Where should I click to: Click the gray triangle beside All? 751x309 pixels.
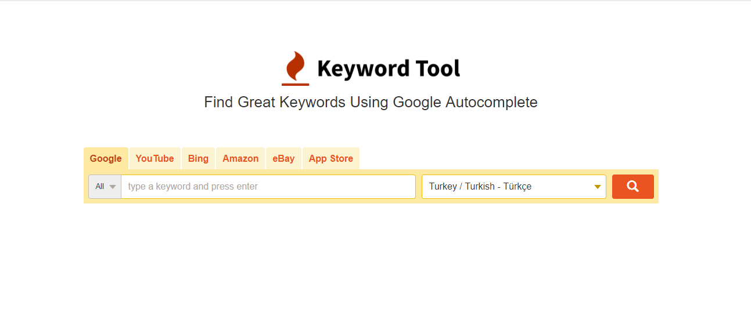[113, 187]
